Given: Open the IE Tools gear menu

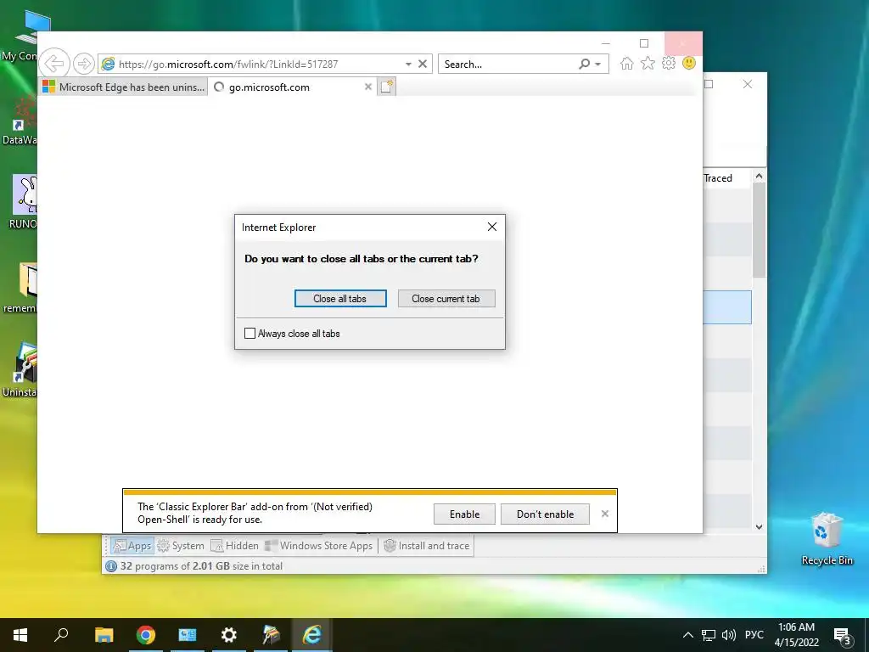Looking at the screenshot, I should [669, 63].
